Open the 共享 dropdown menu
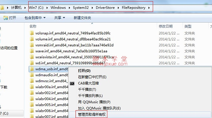This screenshot has height=118, width=212. tap(59, 18)
